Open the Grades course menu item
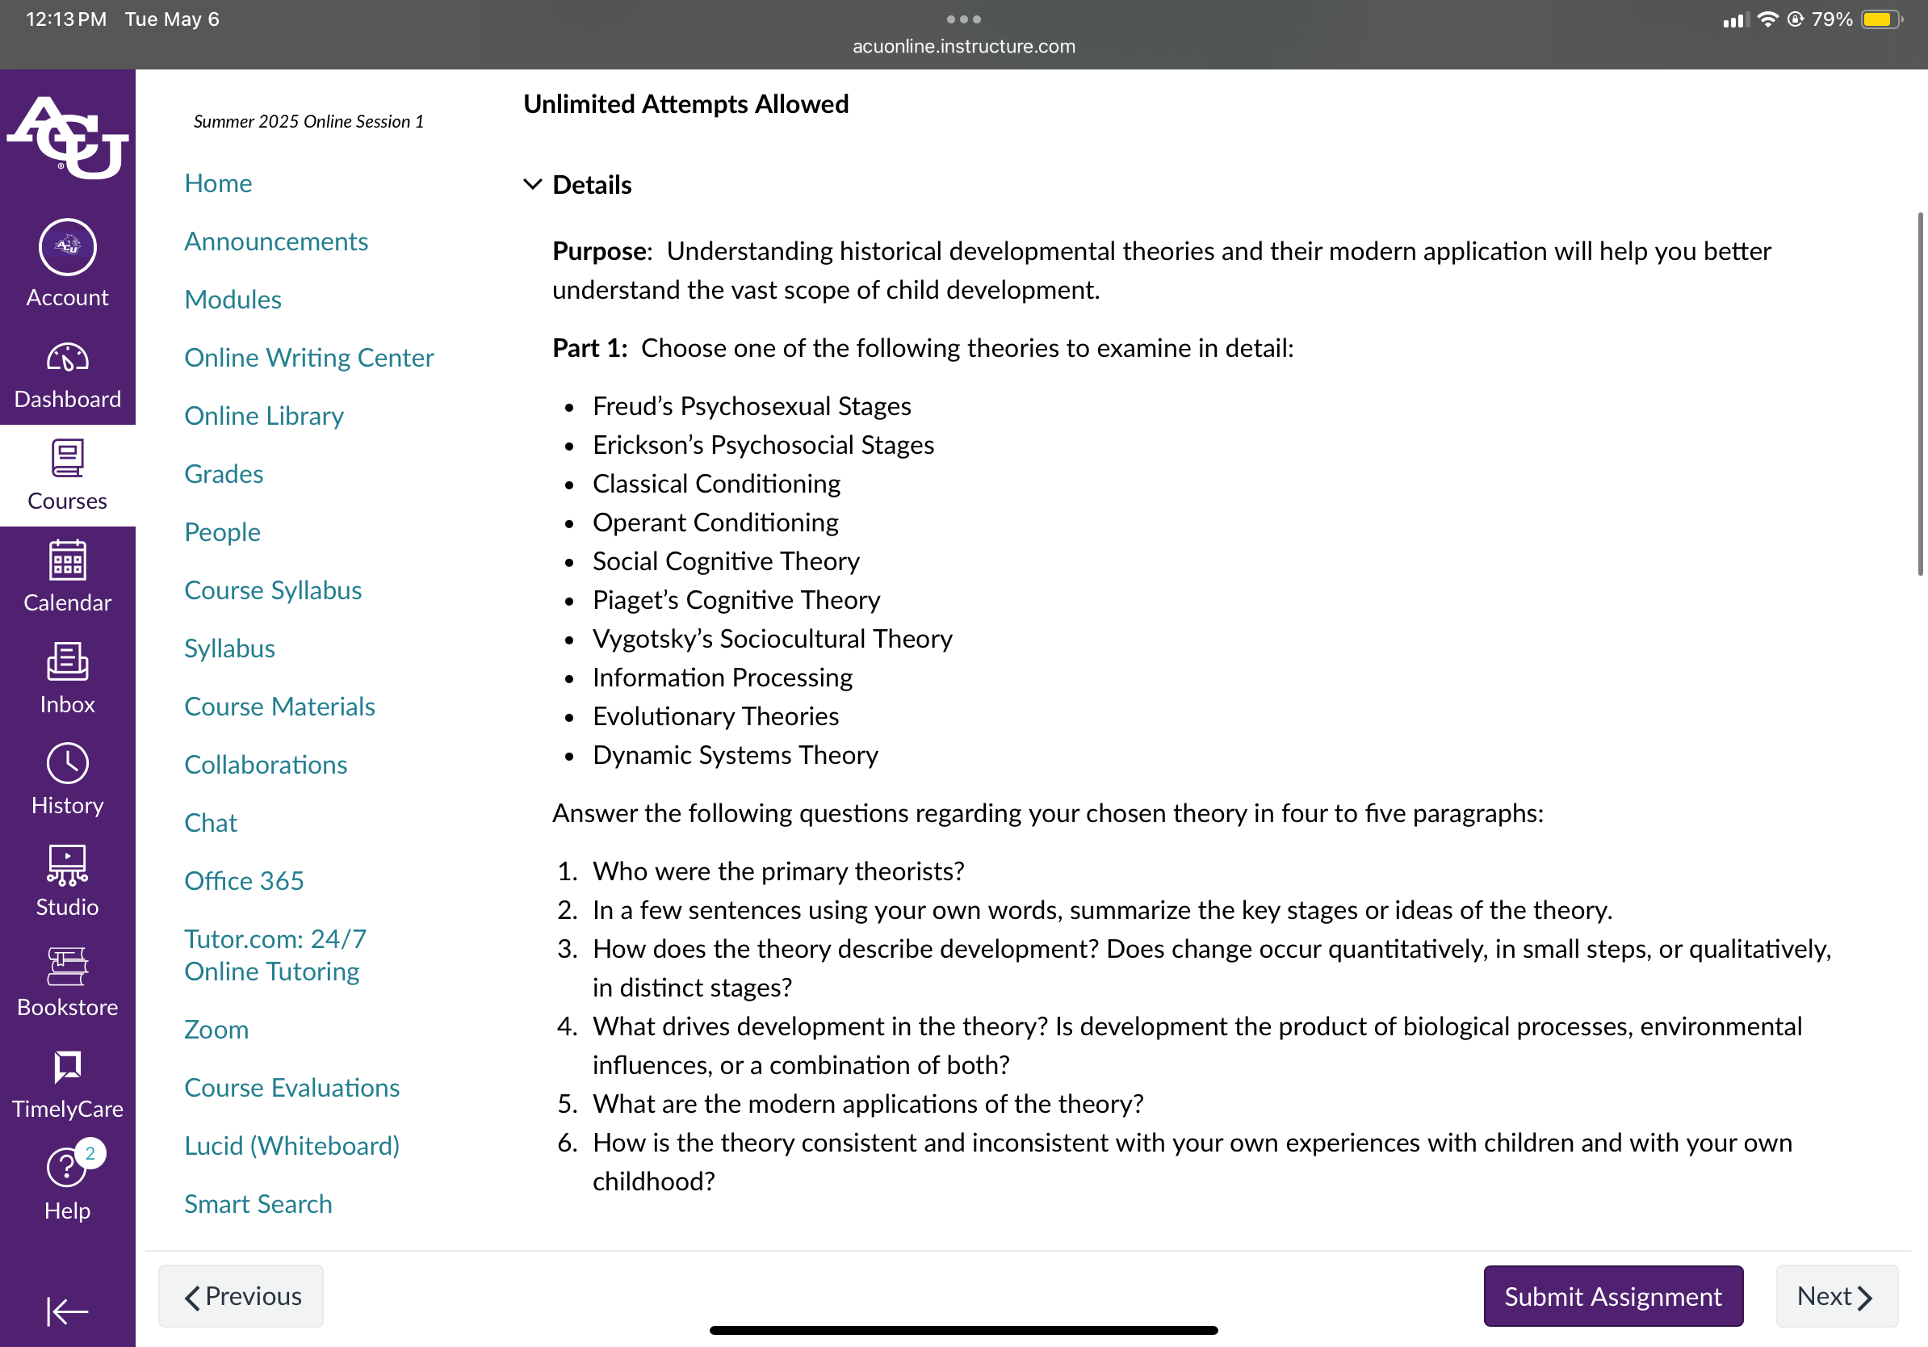The image size is (1928, 1347). click(x=224, y=474)
